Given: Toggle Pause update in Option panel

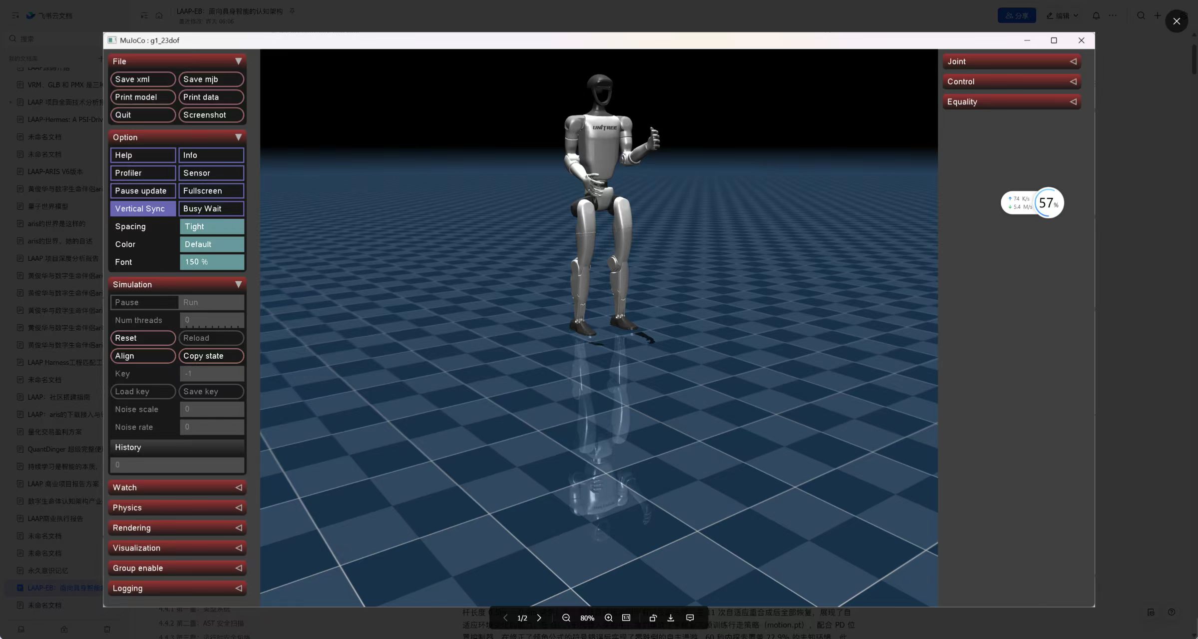Looking at the screenshot, I should [143, 191].
